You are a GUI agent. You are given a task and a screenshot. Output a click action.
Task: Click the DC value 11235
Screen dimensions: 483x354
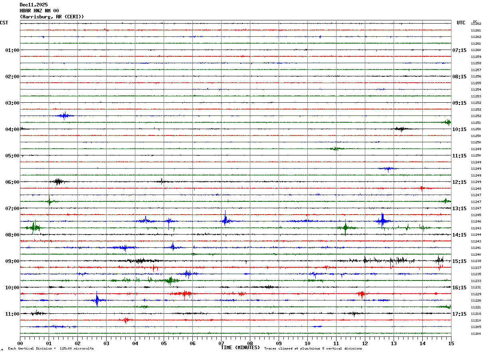tap(476, 274)
